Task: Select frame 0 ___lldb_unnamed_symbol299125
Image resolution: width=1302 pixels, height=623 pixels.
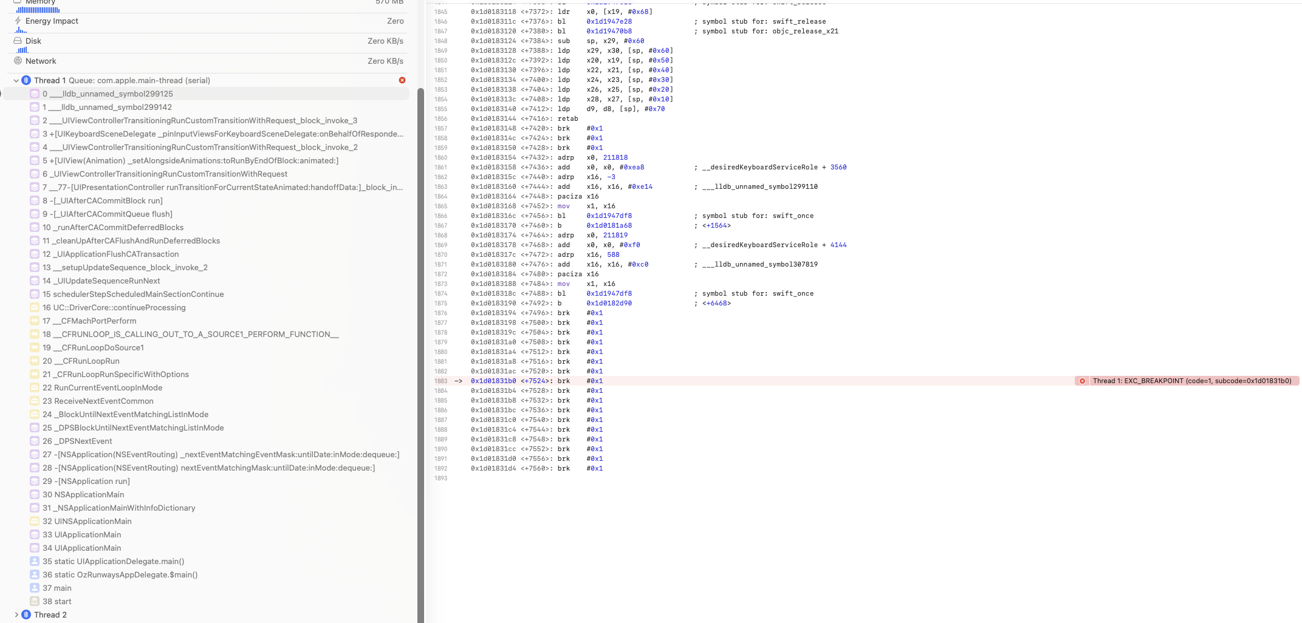Action: click(x=108, y=94)
